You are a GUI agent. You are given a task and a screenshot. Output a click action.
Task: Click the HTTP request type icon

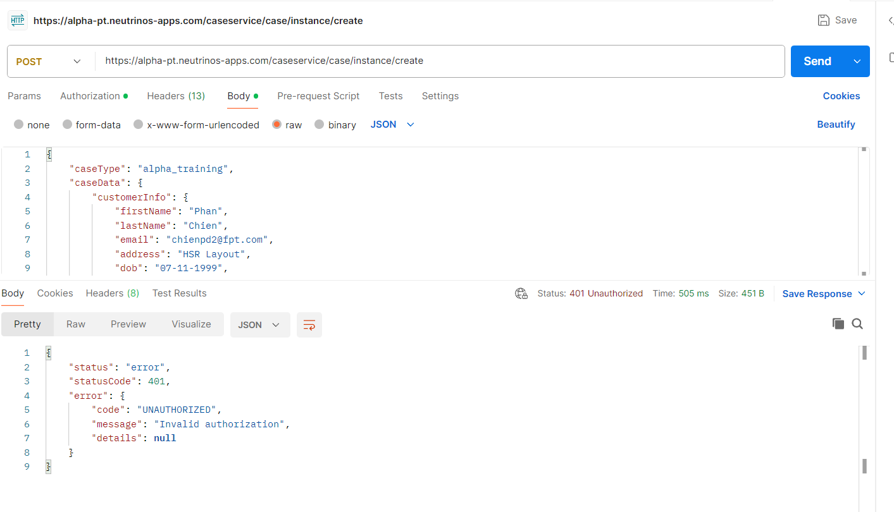pos(18,20)
